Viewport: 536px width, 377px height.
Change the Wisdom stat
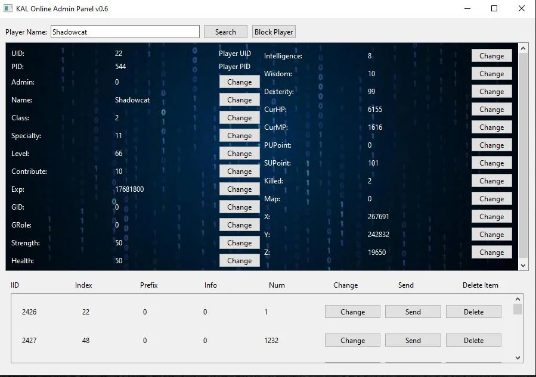pos(491,73)
